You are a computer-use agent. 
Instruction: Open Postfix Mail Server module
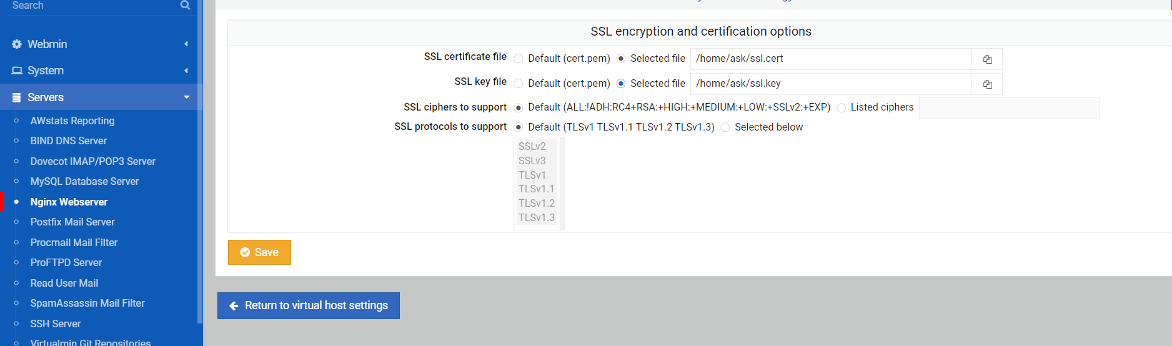point(72,222)
